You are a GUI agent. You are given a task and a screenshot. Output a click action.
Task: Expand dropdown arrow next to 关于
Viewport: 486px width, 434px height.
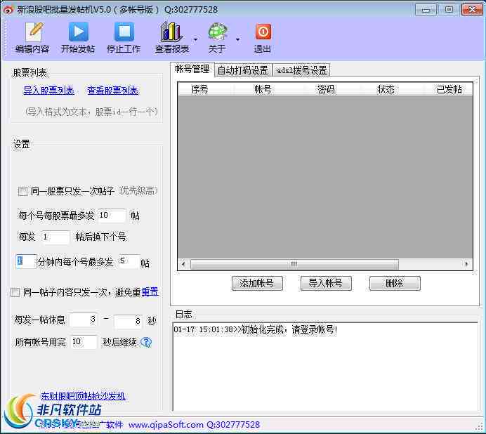tap(237, 39)
